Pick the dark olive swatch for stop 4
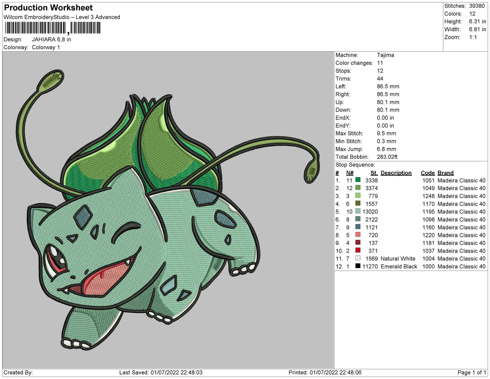The height and width of the screenshot is (379, 490). 358,203
